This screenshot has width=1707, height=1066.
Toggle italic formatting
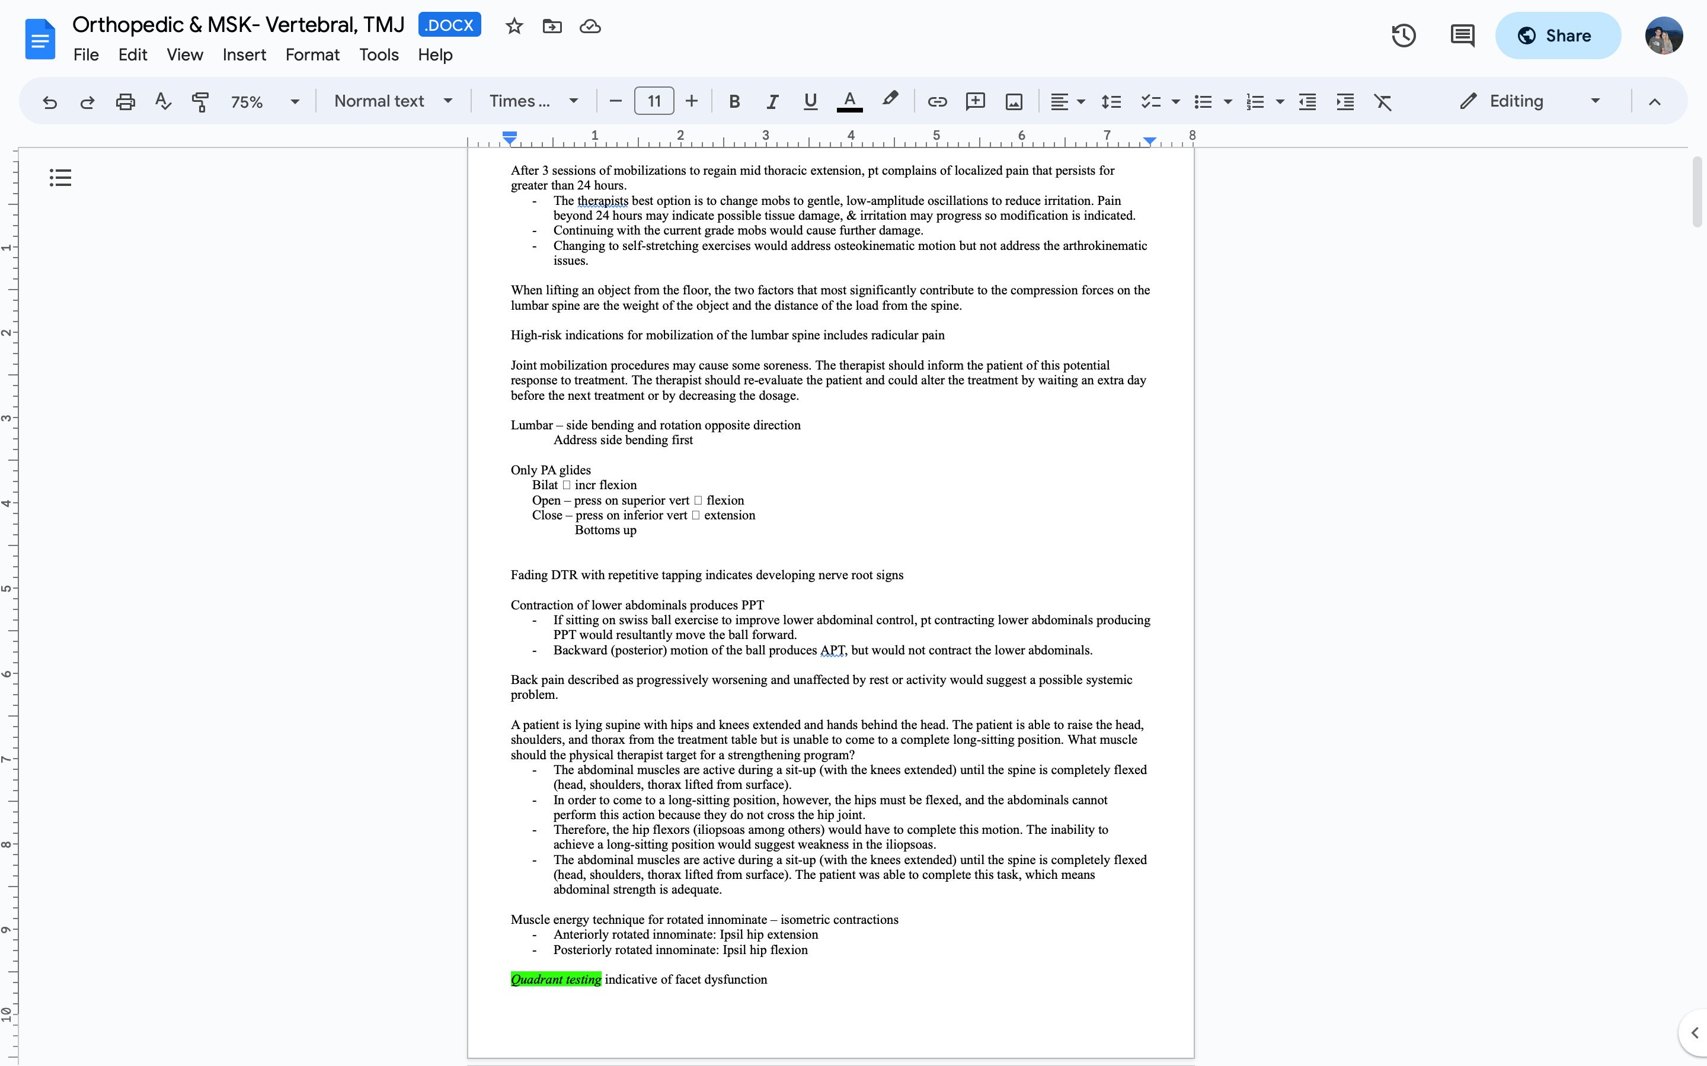[x=771, y=101]
